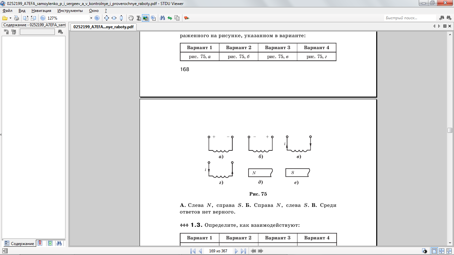Click the green arrows icon in the toolbar
This screenshot has width=454, height=255.
click(x=170, y=18)
